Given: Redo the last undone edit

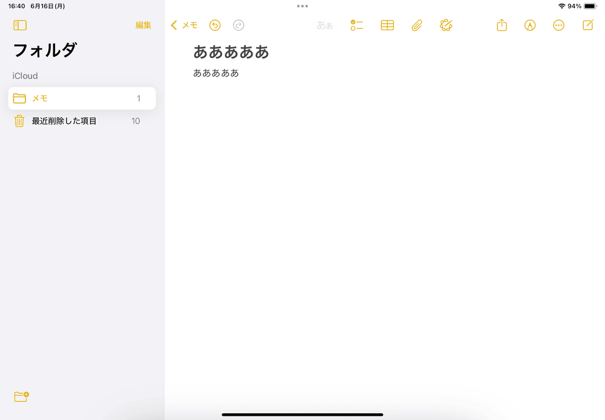Looking at the screenshot, I should pos(239,25).
